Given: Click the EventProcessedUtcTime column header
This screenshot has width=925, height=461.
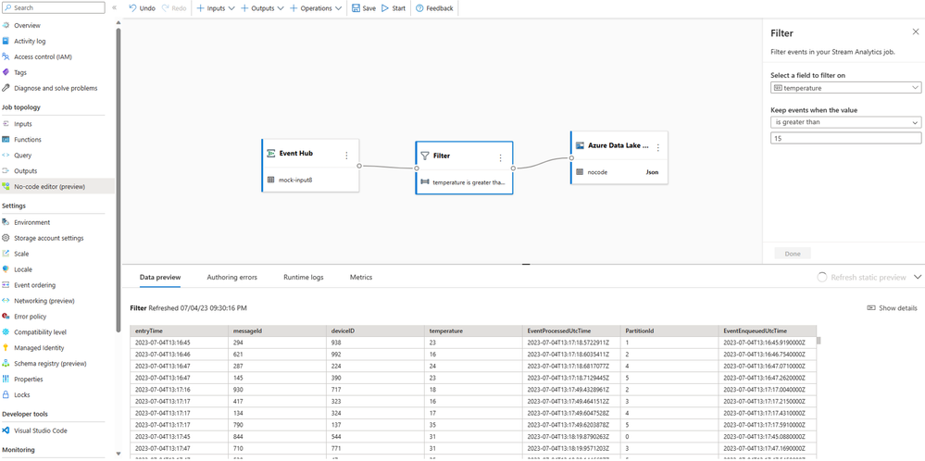Looking at the screenshot, I should [571, 331].
